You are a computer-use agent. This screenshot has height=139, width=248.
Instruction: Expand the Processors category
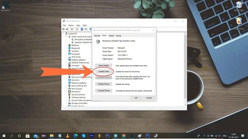[x=66, y=92]
